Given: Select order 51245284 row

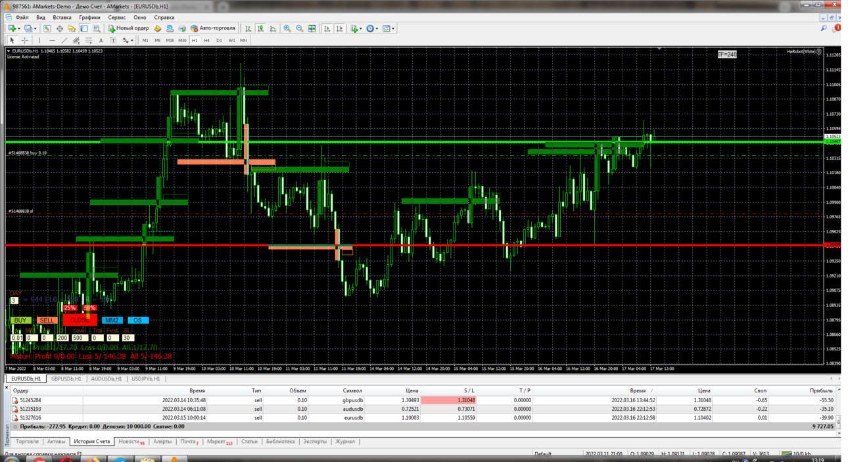Looking at the screenshot, I should (423, 400).
